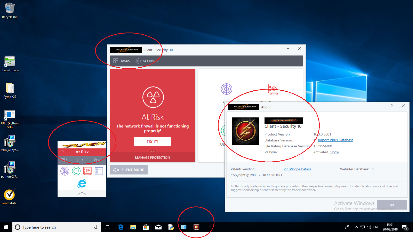Click the 'Patents Pending.' text
This screenshot has width=416, height=239.
coord(243,169)
